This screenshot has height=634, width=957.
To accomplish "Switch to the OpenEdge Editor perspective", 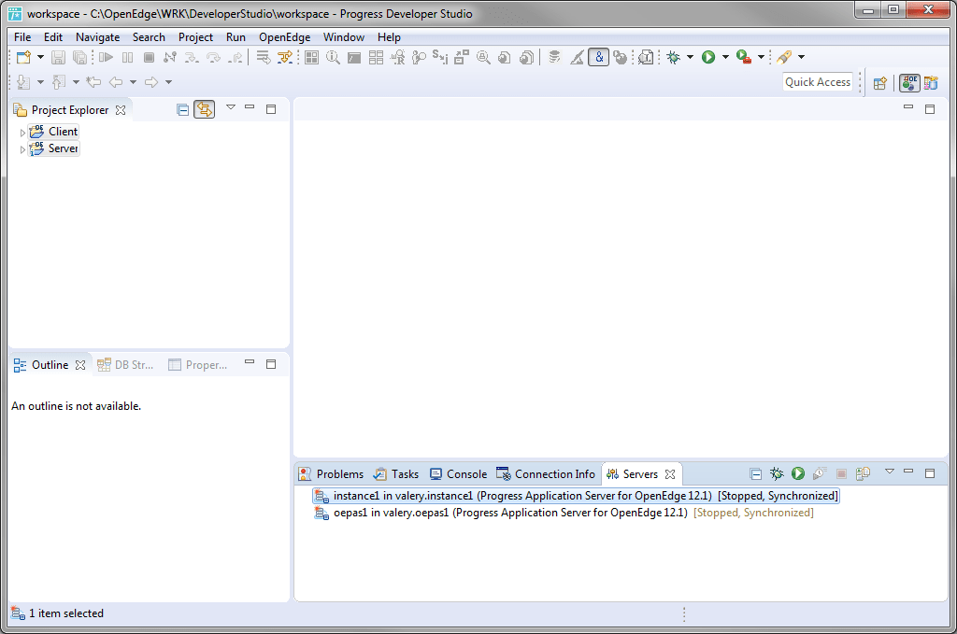I will [x=909, y=82].
